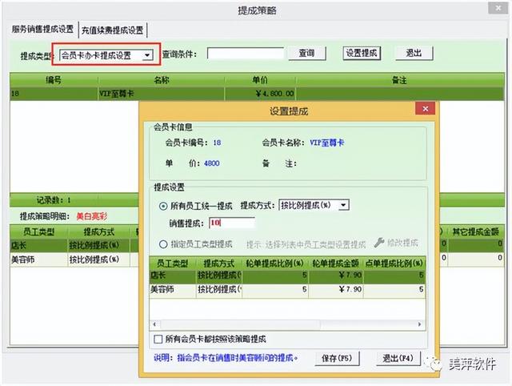Click the wrench icon beside 修改提成
Viewport: 512px width, 386px height.
[x=378, y=243]
